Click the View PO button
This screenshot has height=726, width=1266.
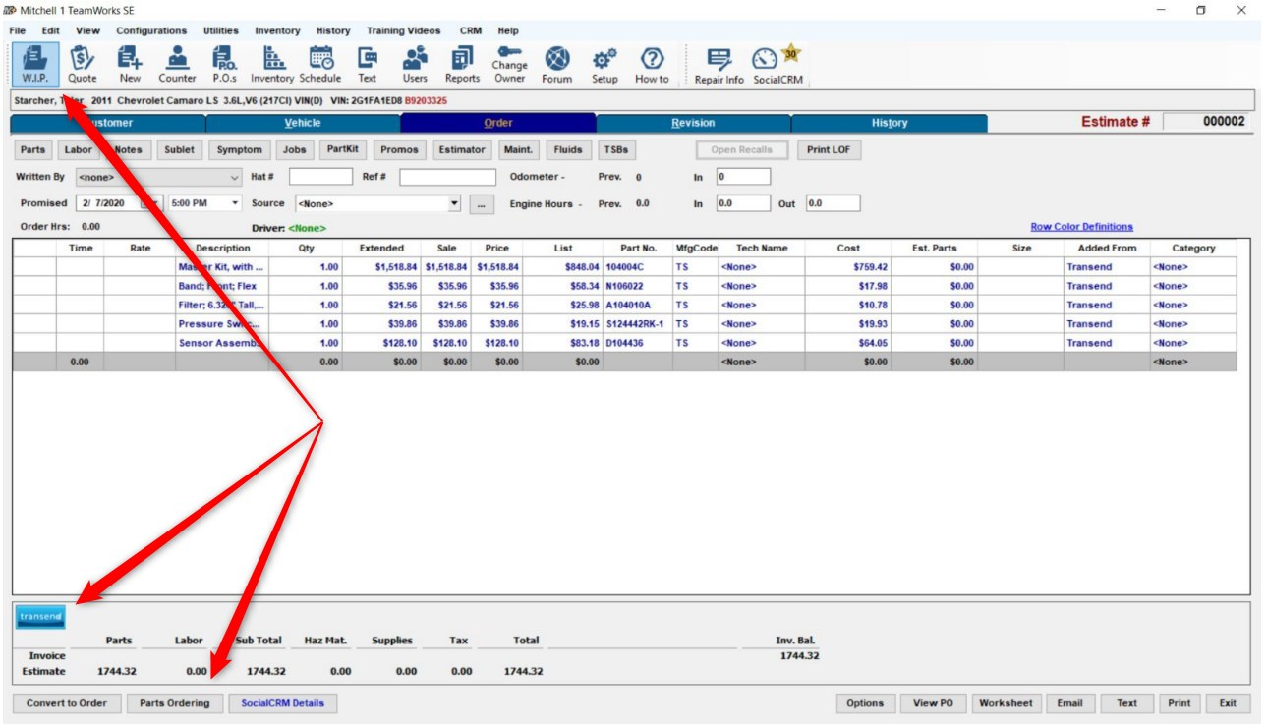tap(933, 703)
